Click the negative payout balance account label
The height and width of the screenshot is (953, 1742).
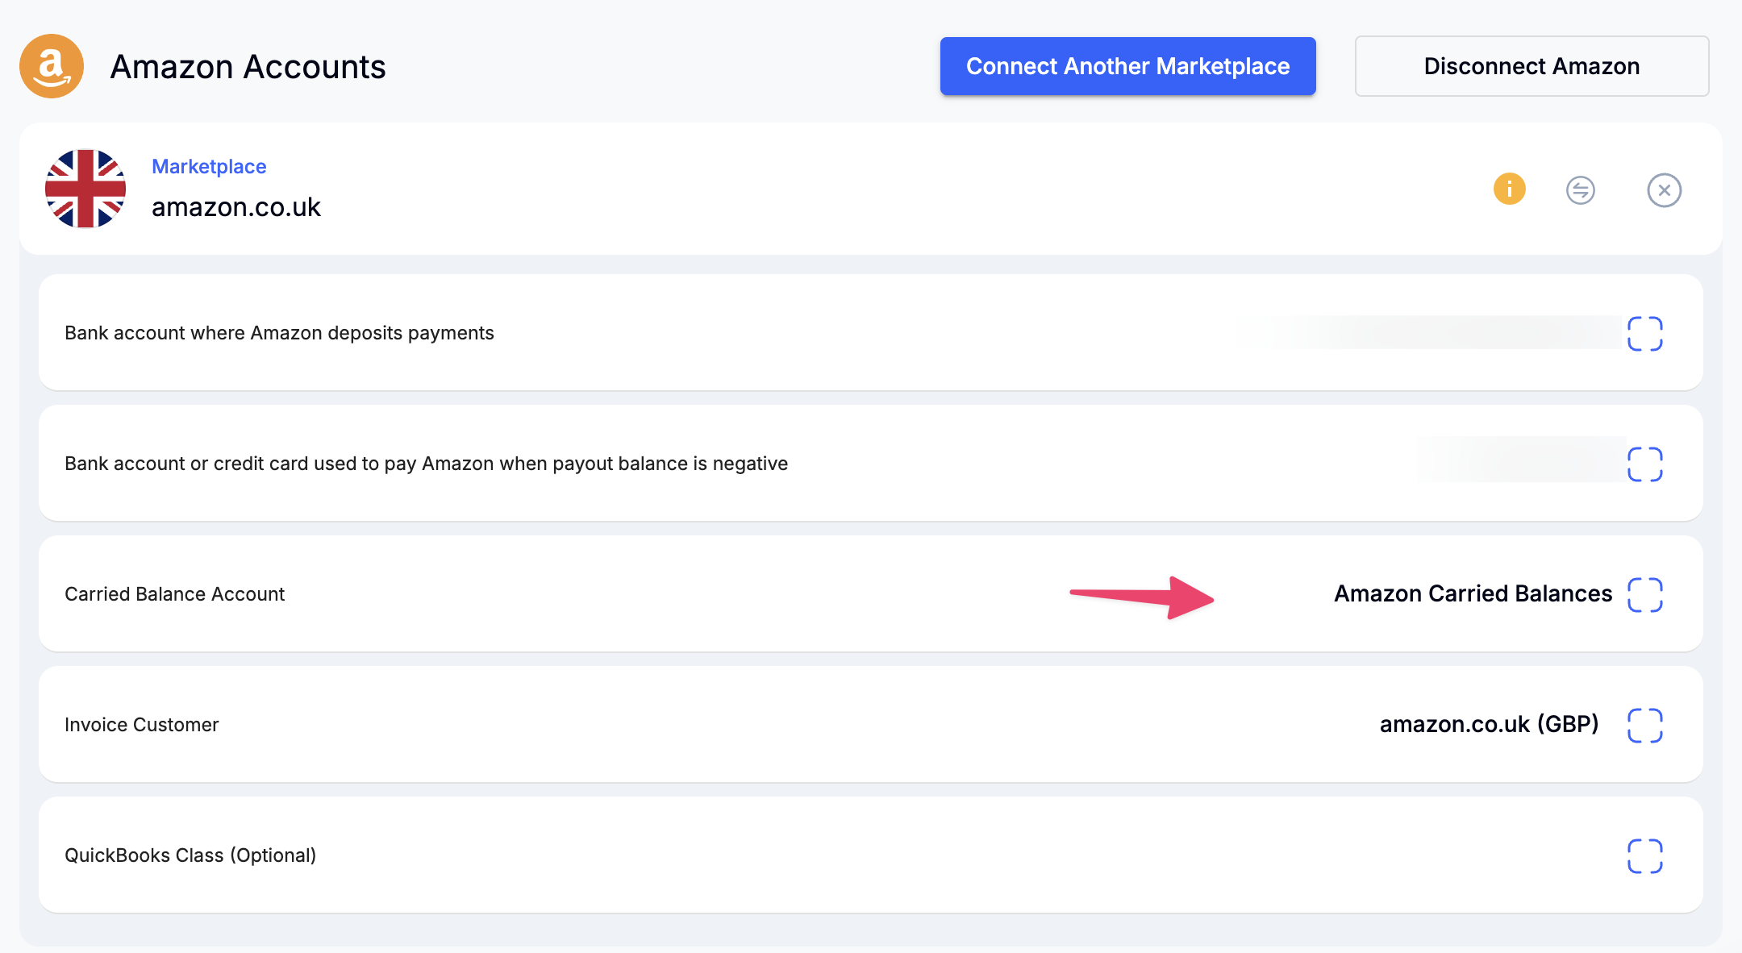click(x=427, y=464)
